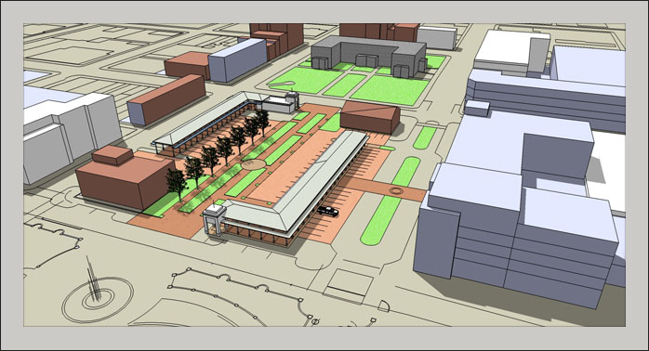Select the long green median beside parking
649x351 pixels.
[390, 201]
